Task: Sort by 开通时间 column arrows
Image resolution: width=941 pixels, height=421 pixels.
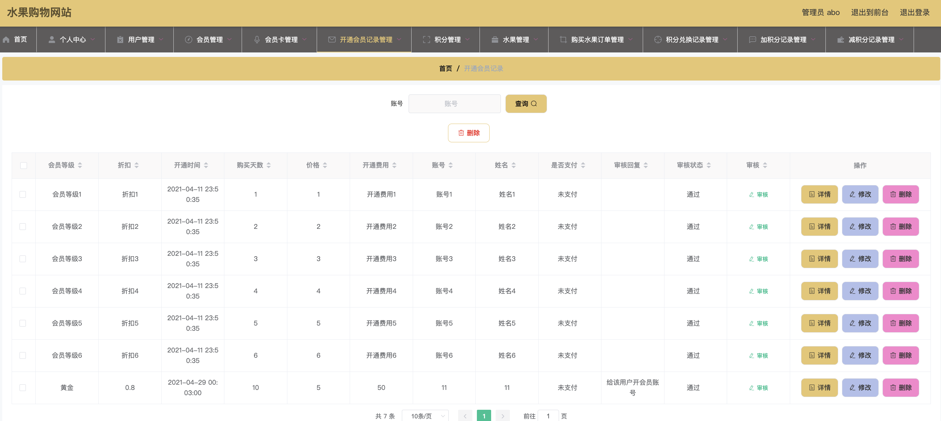Action: tap(206, 165)
